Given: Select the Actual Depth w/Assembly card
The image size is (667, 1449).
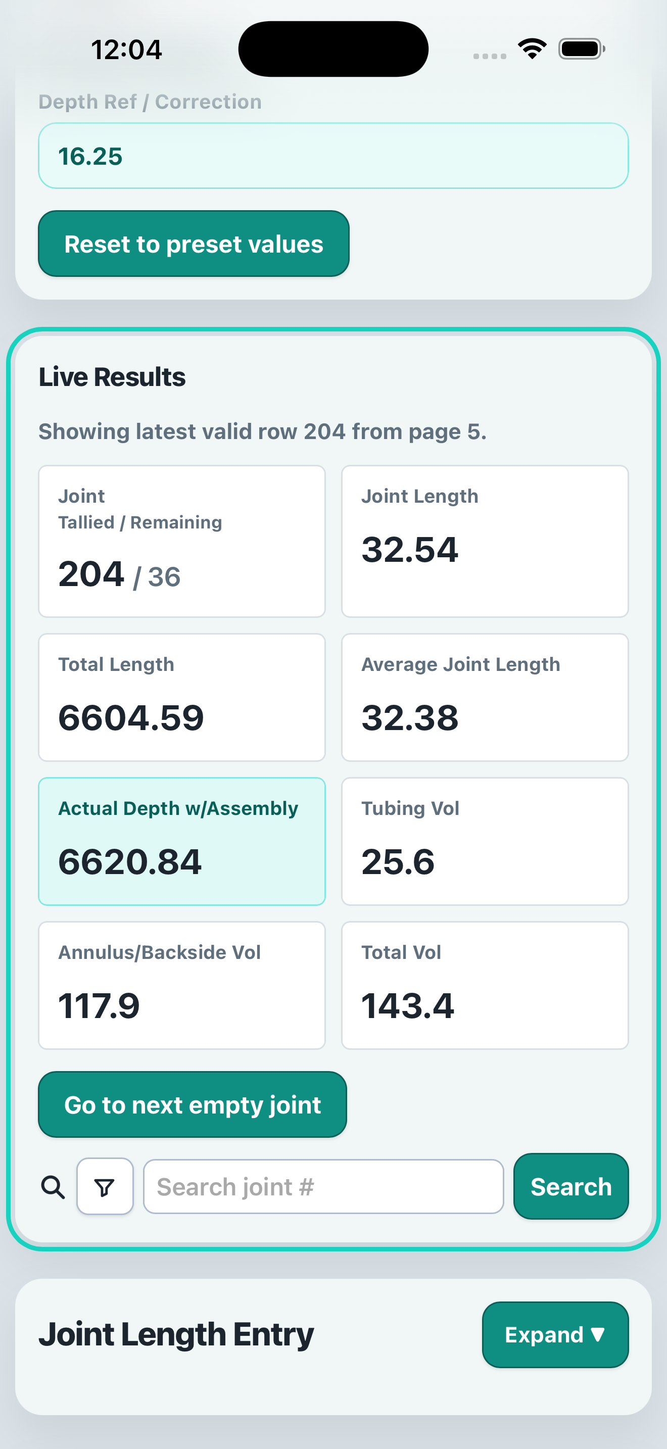Looking at the screenshot, I should tap(181, 842).
